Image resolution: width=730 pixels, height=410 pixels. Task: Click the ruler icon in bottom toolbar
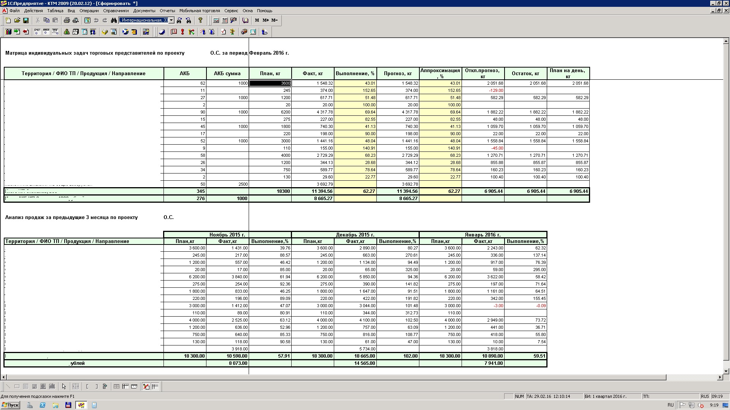coord(134,386)
